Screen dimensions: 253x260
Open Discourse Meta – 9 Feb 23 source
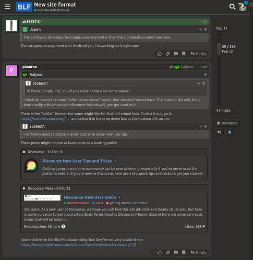pos(49,188)
